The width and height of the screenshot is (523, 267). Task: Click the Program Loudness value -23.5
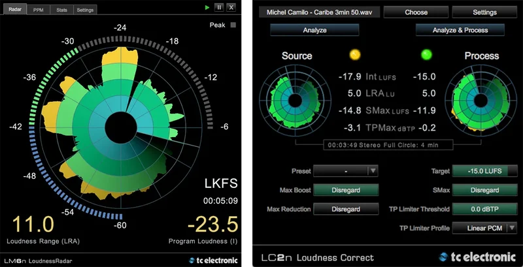pyautogui.click(x=213, y=224)
